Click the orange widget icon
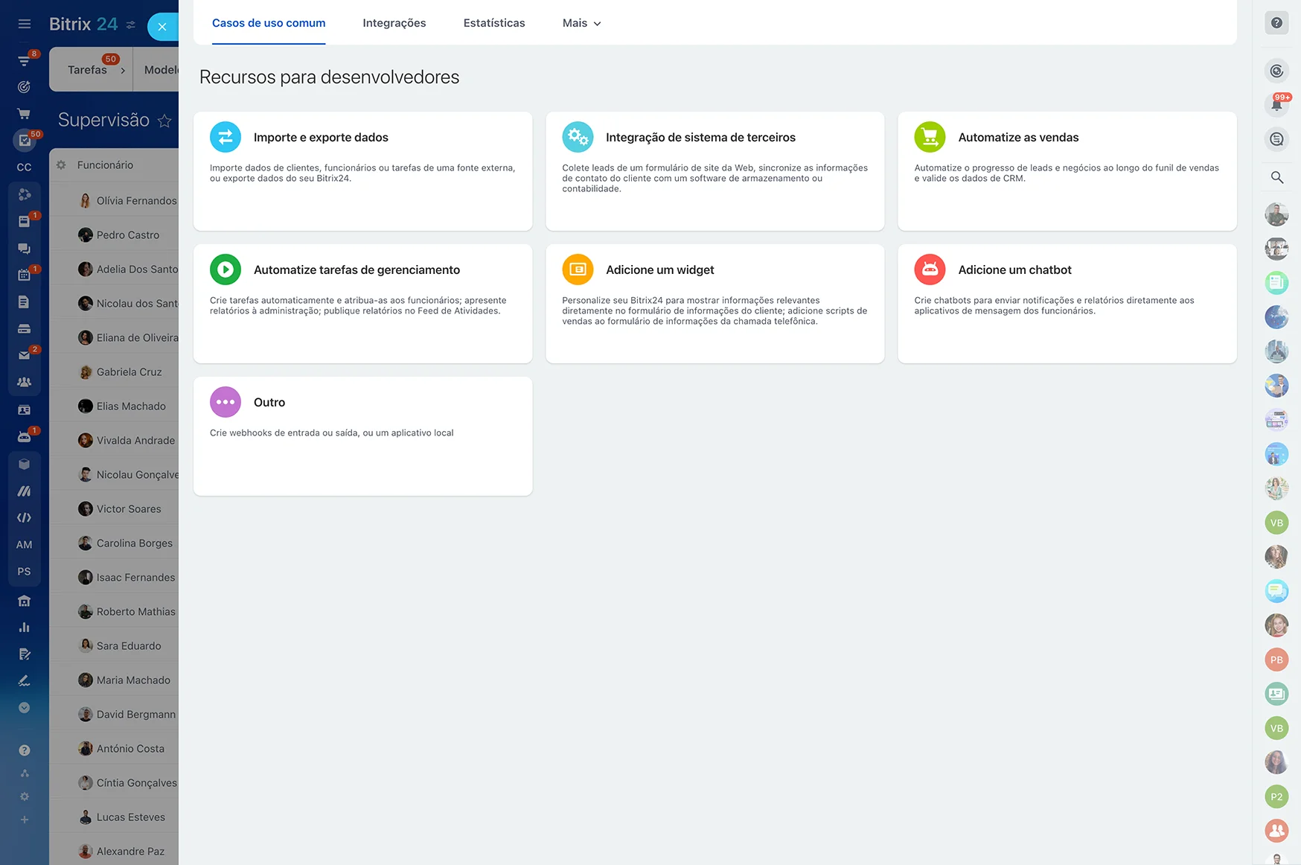 [x=578, y=269]
